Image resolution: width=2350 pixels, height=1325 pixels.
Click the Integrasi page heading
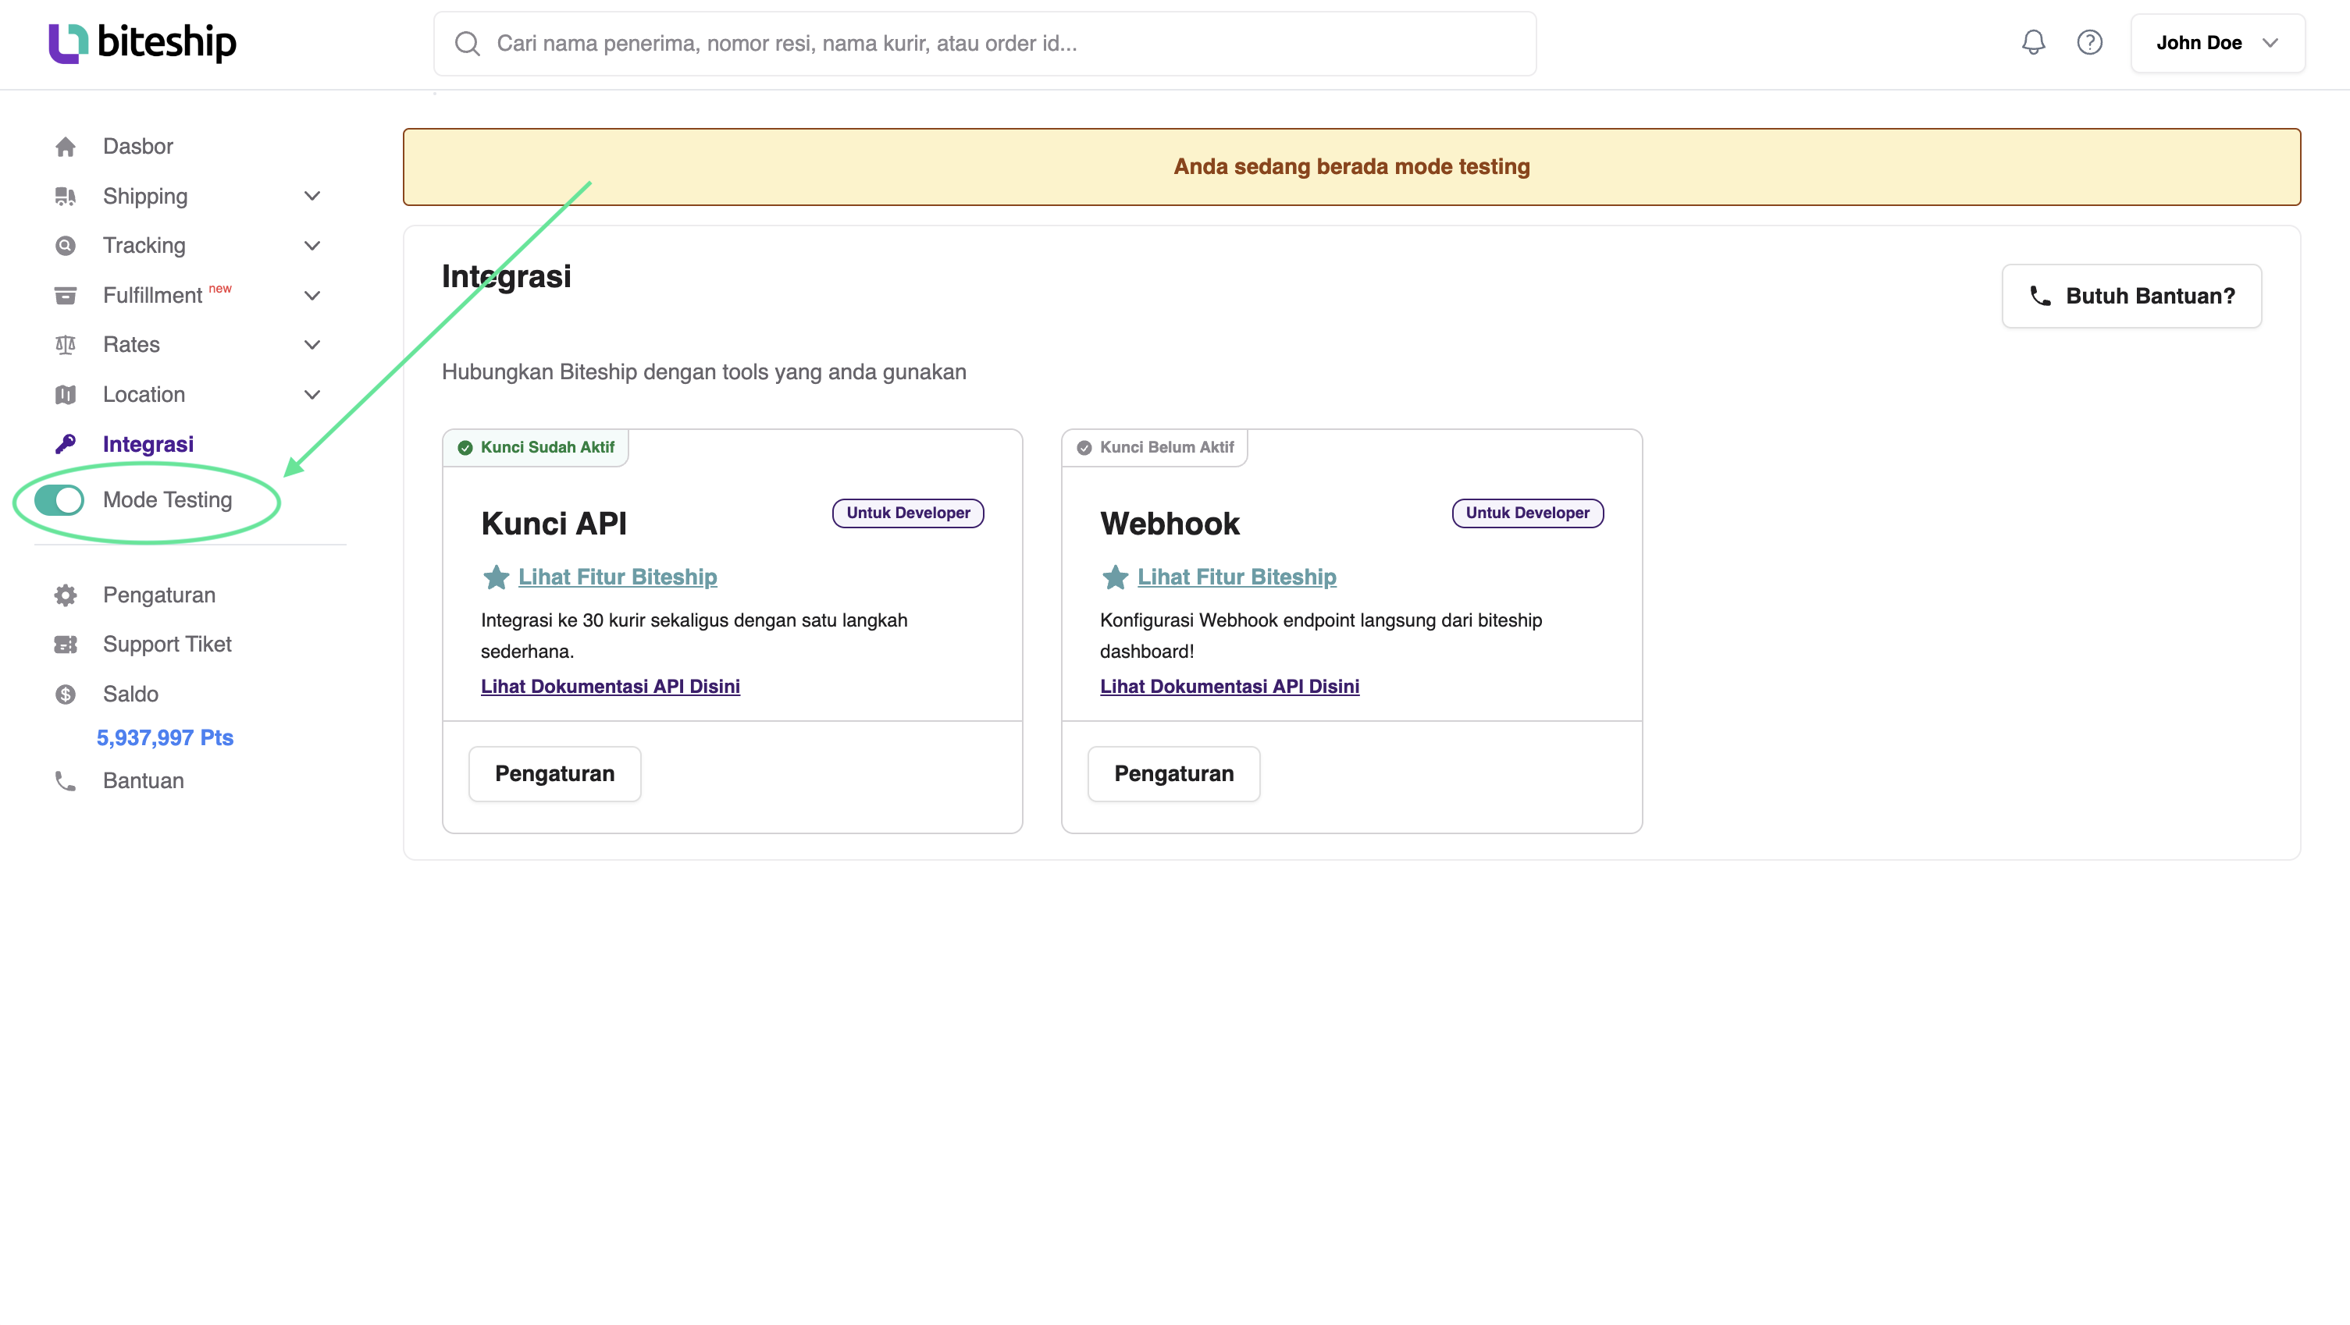tap(507, 276)
